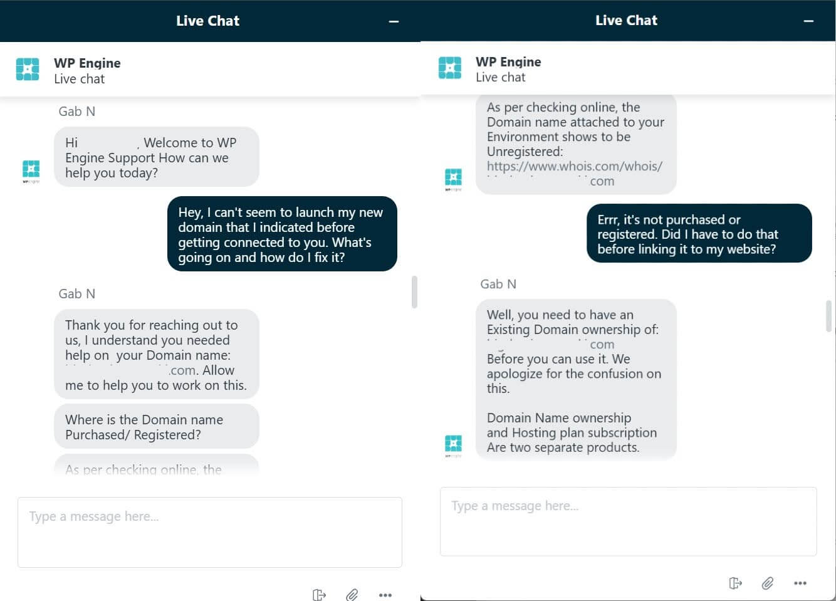The width and height of the screenshot is (836, 601).
Task: Minimize the right Live Chat window
Action: coord(808,21)
